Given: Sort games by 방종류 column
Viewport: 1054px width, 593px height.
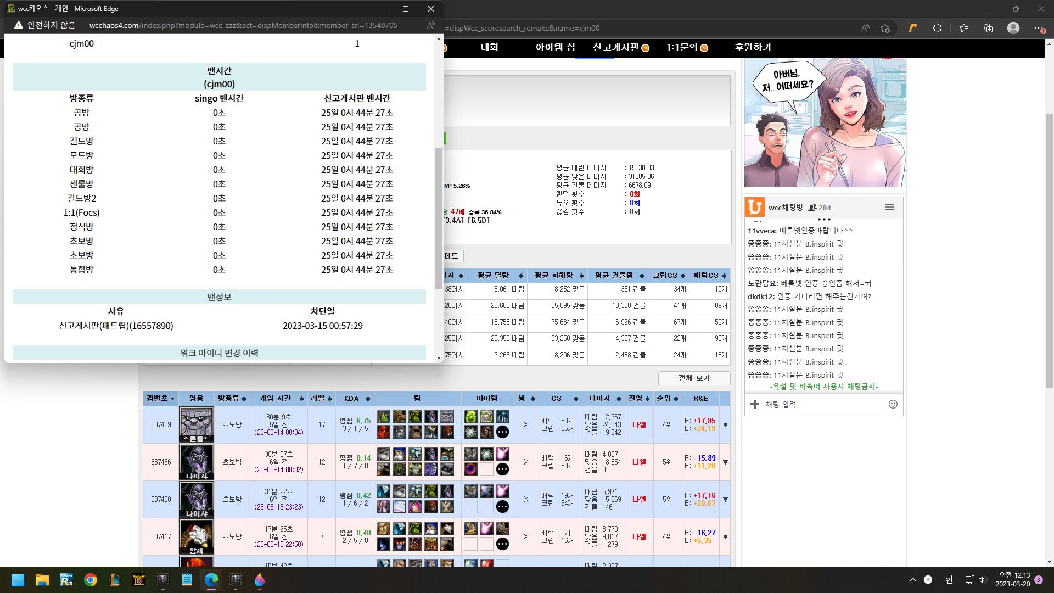Looking at the screenshot, I should (x=232, y=398).
